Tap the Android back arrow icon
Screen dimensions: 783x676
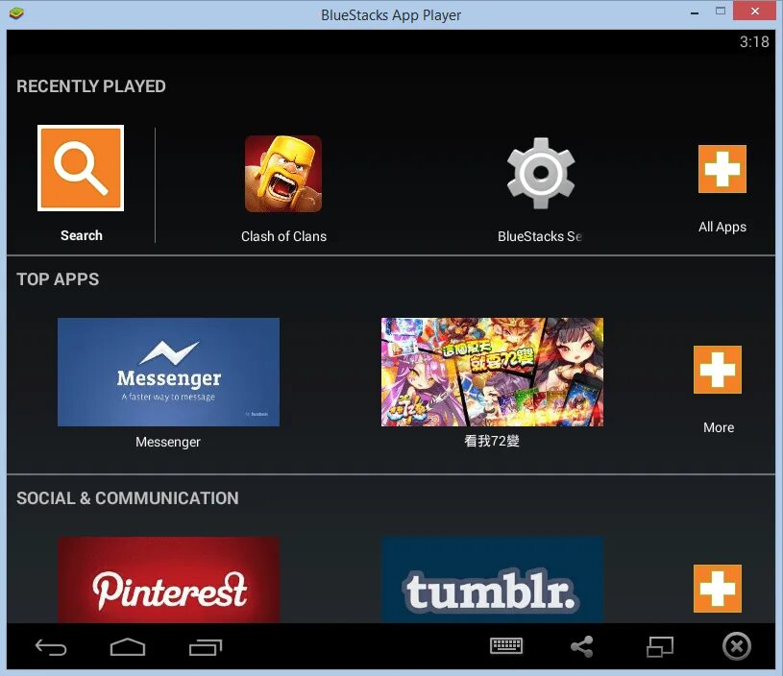click(50, 647)
